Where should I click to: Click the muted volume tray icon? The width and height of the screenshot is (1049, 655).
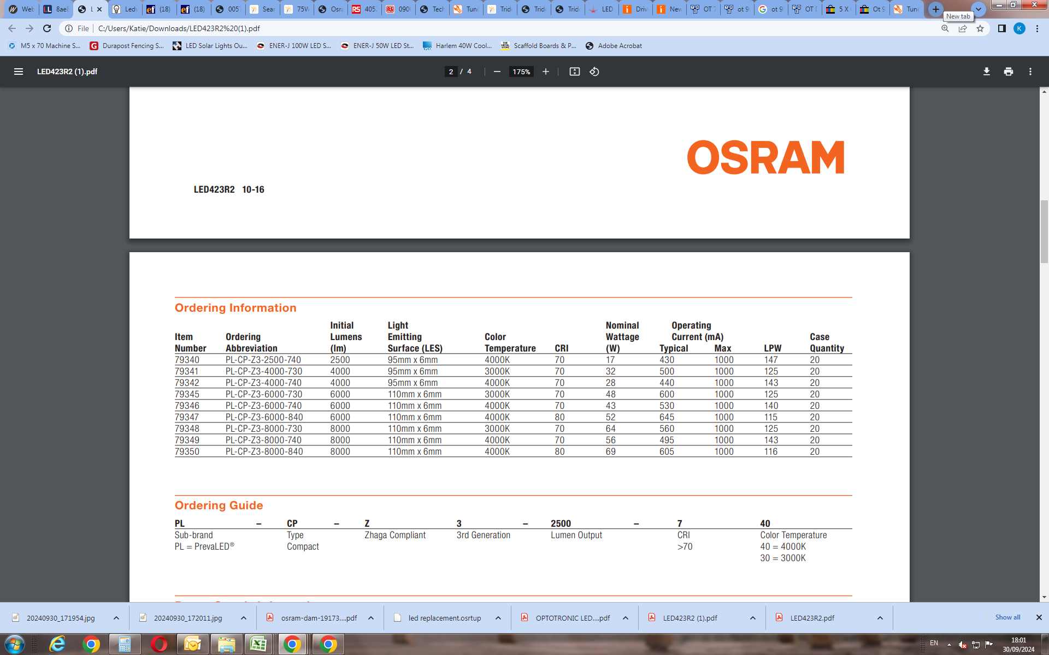pyautogui.click(x=963, y=645)
